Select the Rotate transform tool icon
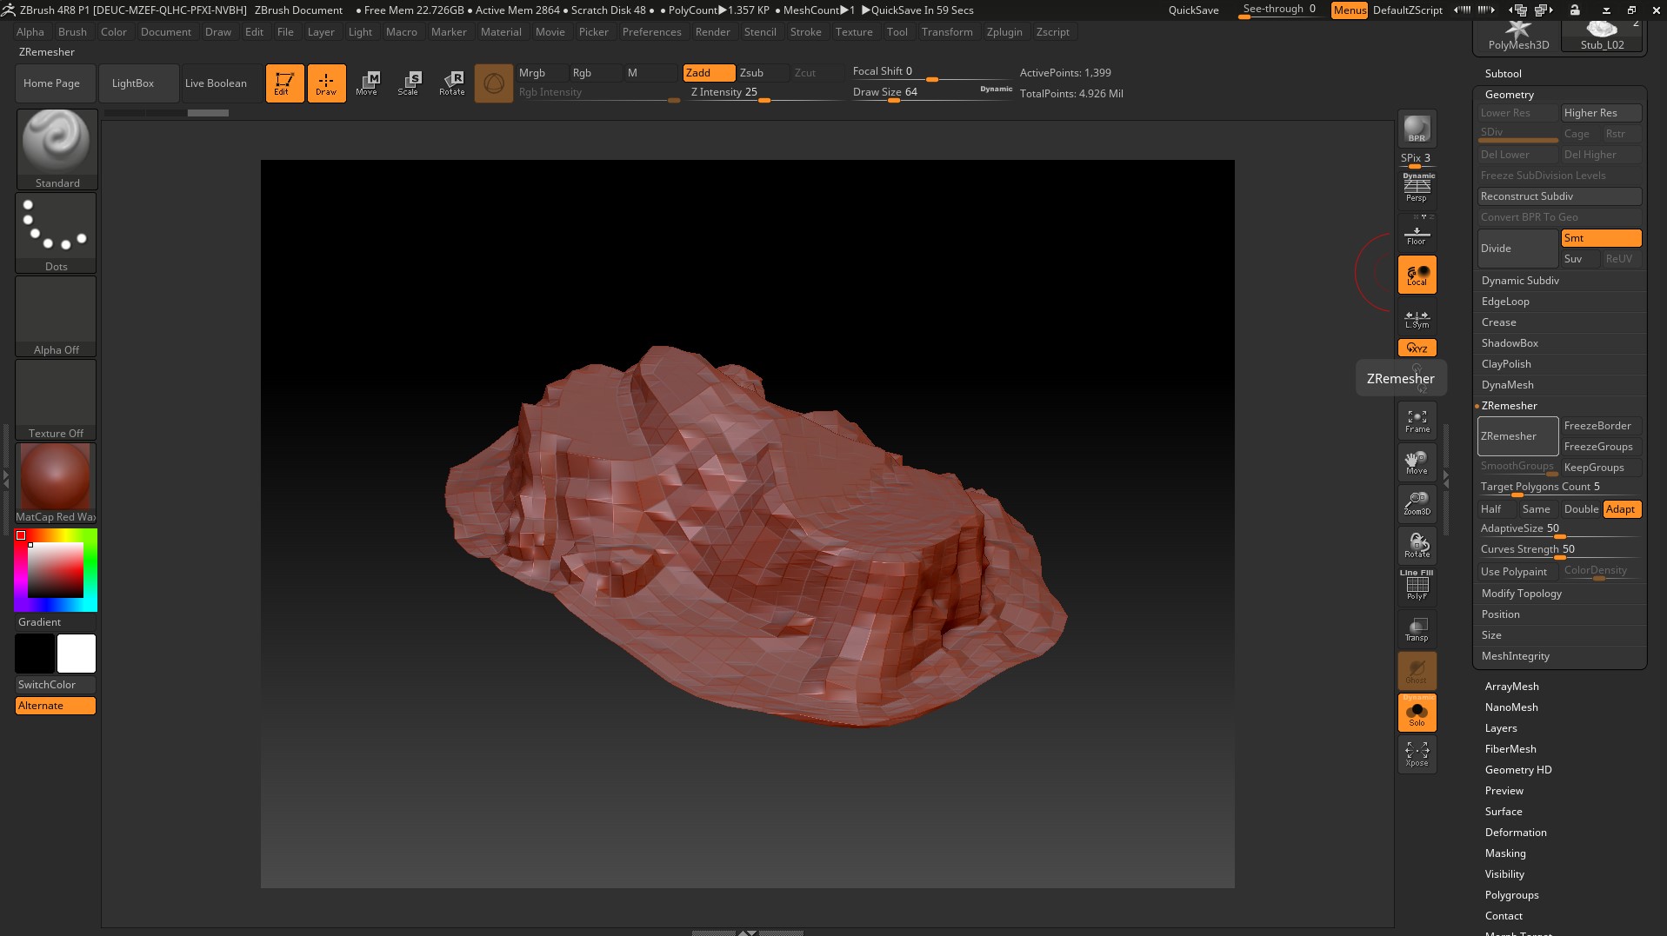This screenshot has width=1667, height=936. (452, 83)
